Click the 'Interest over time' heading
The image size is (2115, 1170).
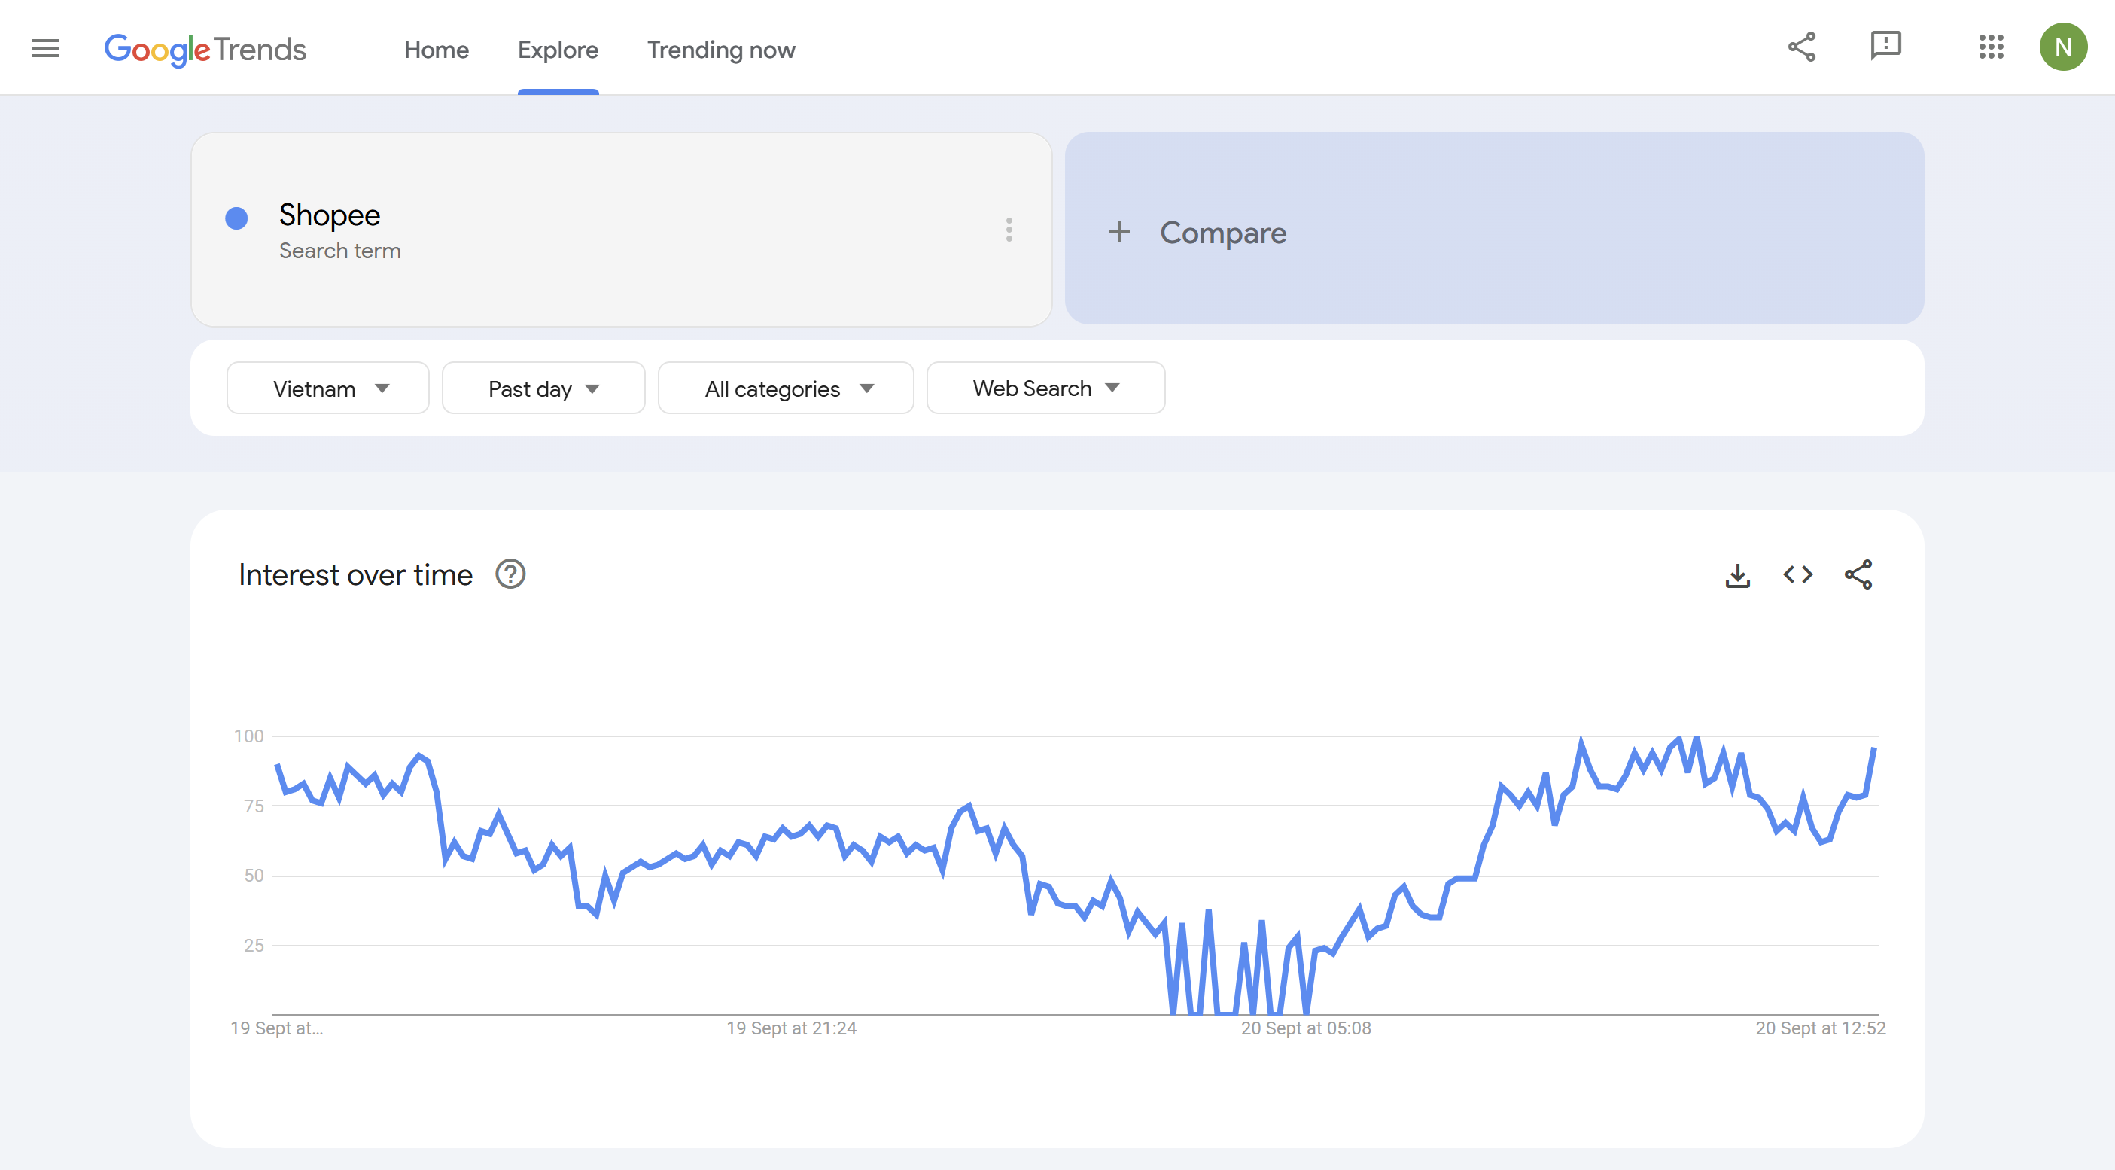coord(355,574)
